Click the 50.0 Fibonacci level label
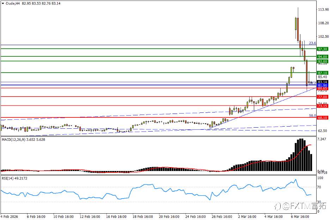The image size is (330, 220). click(312, 116)
